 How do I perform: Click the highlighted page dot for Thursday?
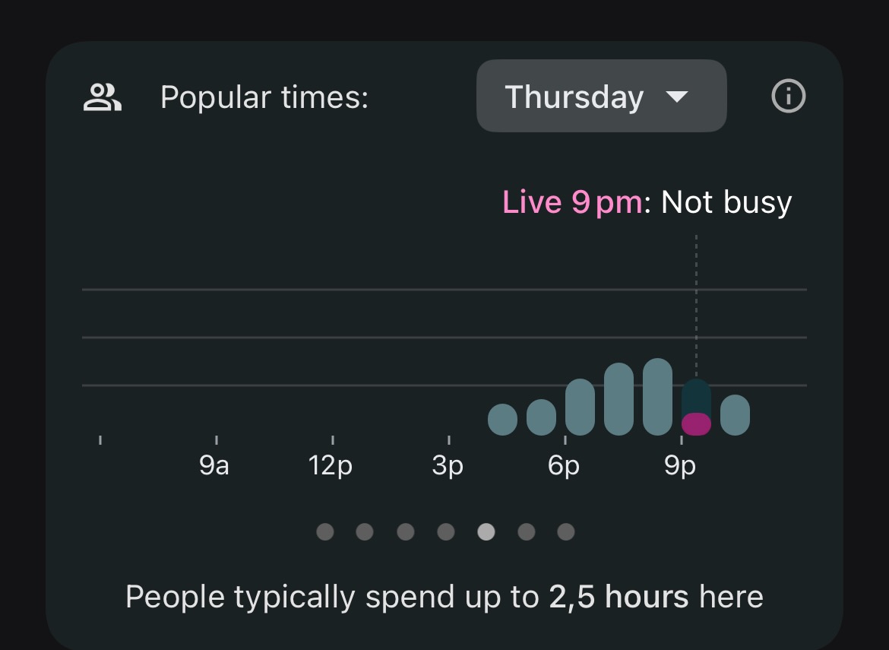click(486, 531)
